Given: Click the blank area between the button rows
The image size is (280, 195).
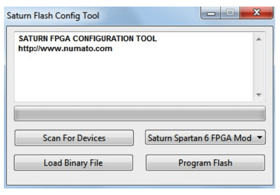Looking at the screenshot, I should (x=139, y=150).
